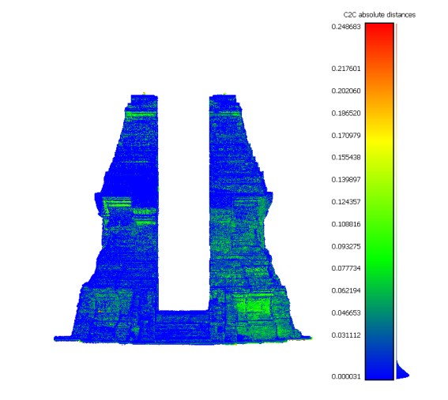Click the 0.217601 scale label
Viewport: 448px width, 400px height.
point(346,69)
